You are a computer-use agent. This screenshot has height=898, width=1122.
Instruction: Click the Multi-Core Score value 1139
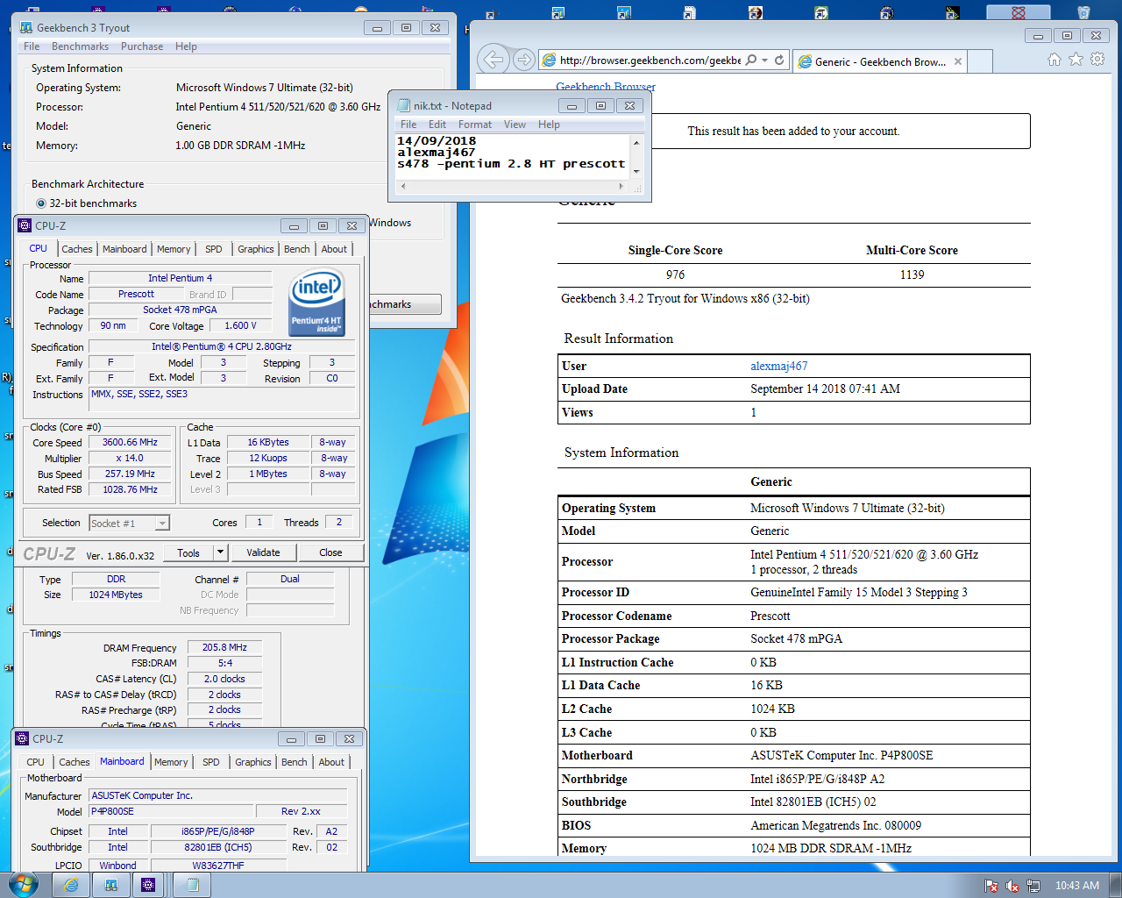pyautogui.click(x=912, y=274)
